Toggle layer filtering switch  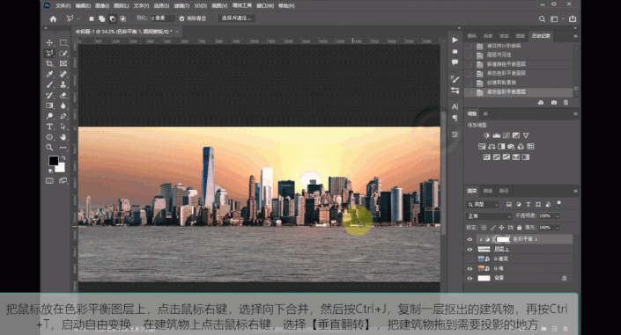click(558, 204)
